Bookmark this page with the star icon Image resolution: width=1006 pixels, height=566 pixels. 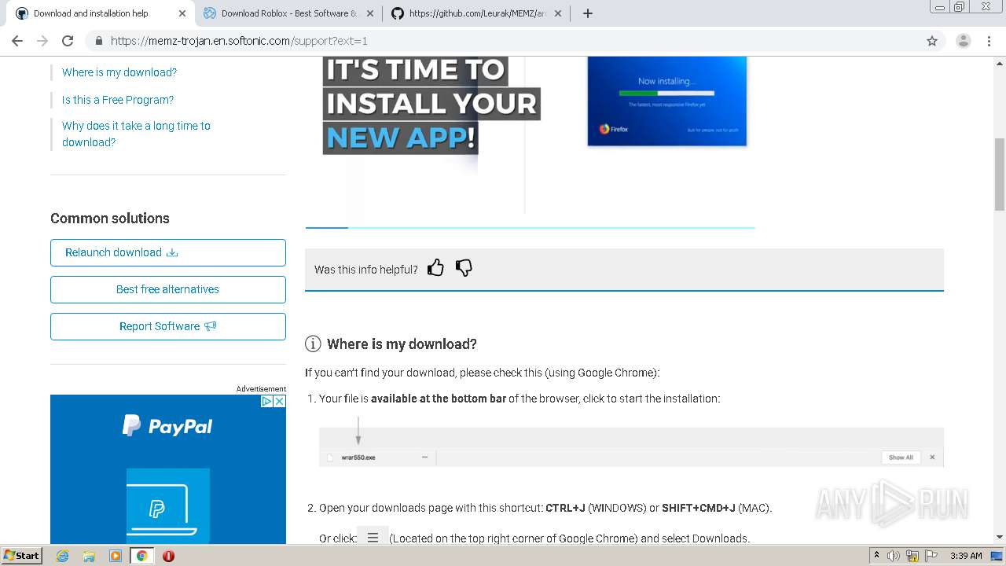tap(932, 41)
